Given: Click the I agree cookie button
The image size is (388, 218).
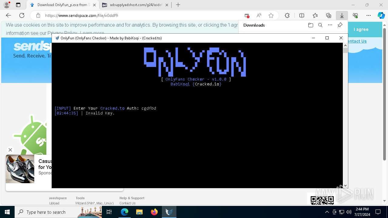Looking at the screenshot, I should pyautogui.click(x=361, y=29).
